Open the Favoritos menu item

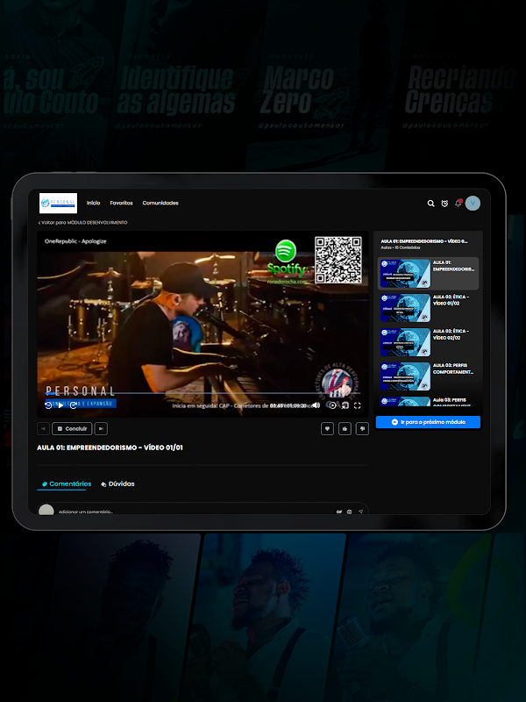[121, 203]
